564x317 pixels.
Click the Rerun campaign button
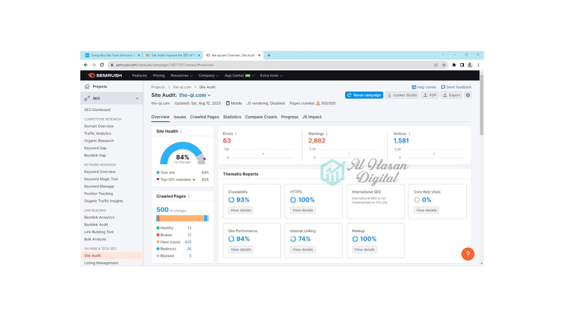(364, 95)
